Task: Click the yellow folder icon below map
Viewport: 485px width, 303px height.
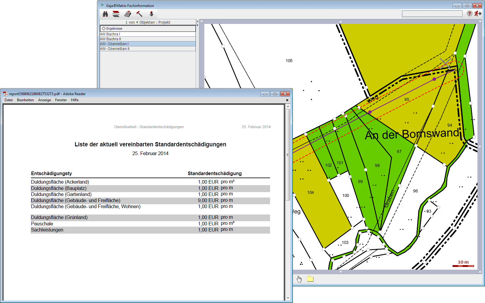Action: 310,279
